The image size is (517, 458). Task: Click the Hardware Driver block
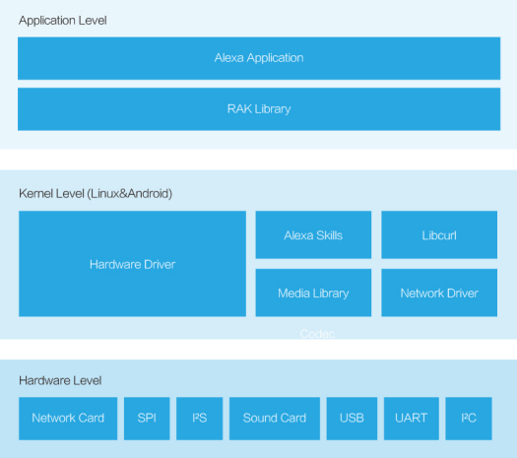(x=132, y=264)
